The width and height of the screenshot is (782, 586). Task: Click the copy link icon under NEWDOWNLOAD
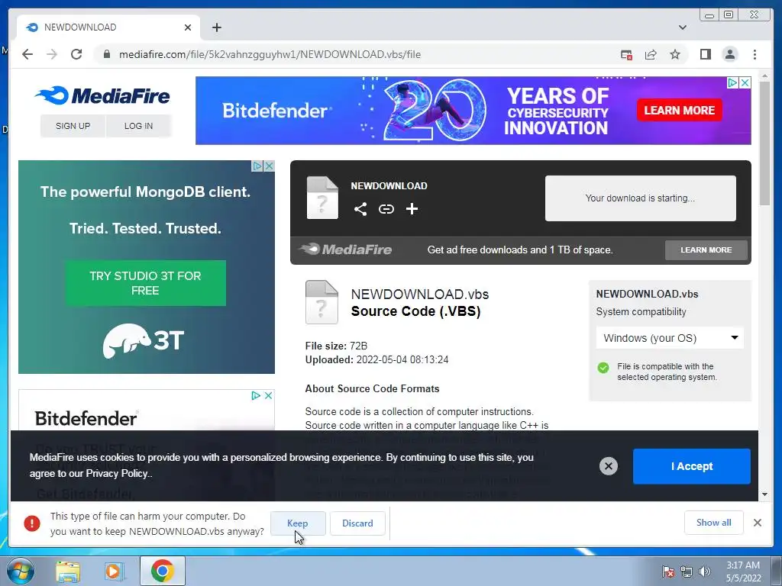pos(386,209)
